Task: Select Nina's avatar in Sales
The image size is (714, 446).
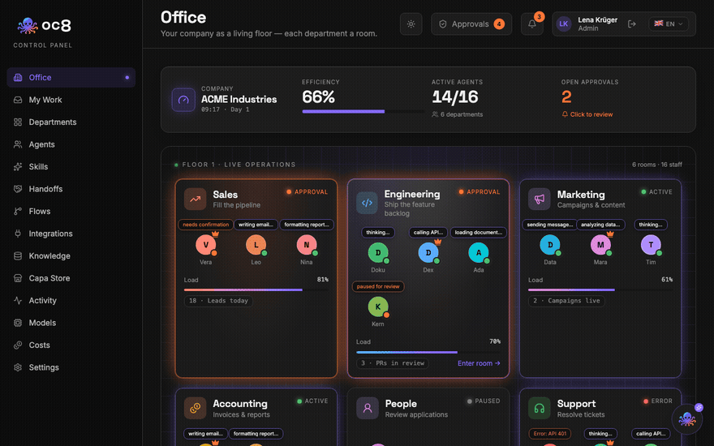Action: [x=307, y=245]
